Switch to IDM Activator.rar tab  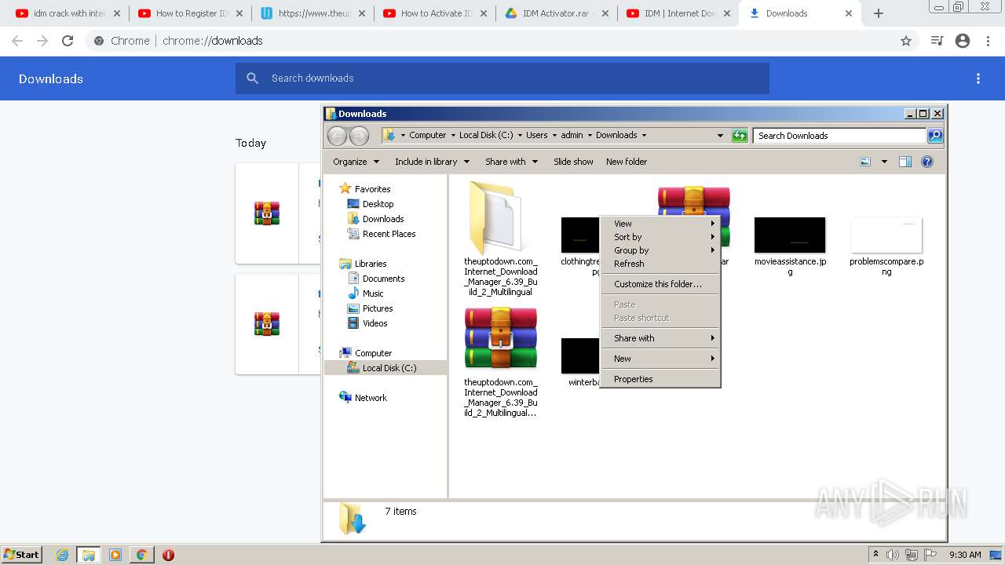tap(557, 13)
